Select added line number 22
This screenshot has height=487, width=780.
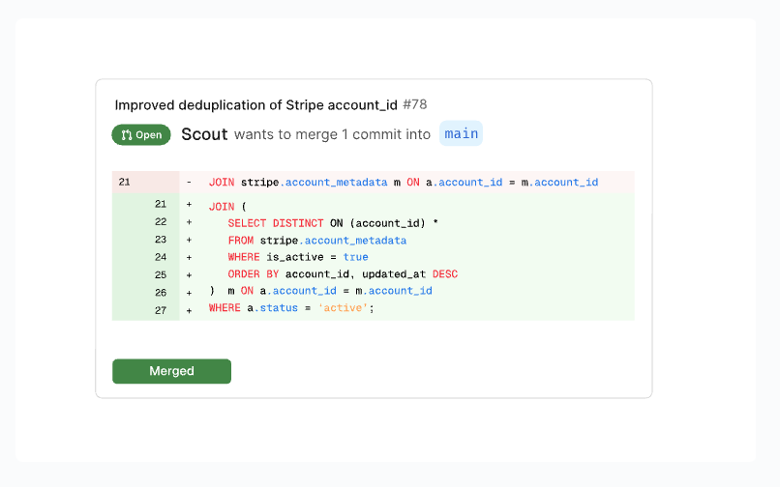tap(161, 221)
